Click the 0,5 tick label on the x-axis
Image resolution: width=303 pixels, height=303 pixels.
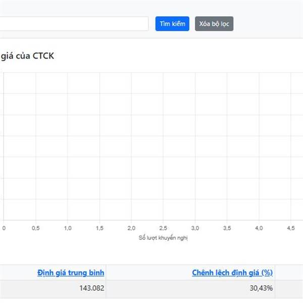click(36, 228)
